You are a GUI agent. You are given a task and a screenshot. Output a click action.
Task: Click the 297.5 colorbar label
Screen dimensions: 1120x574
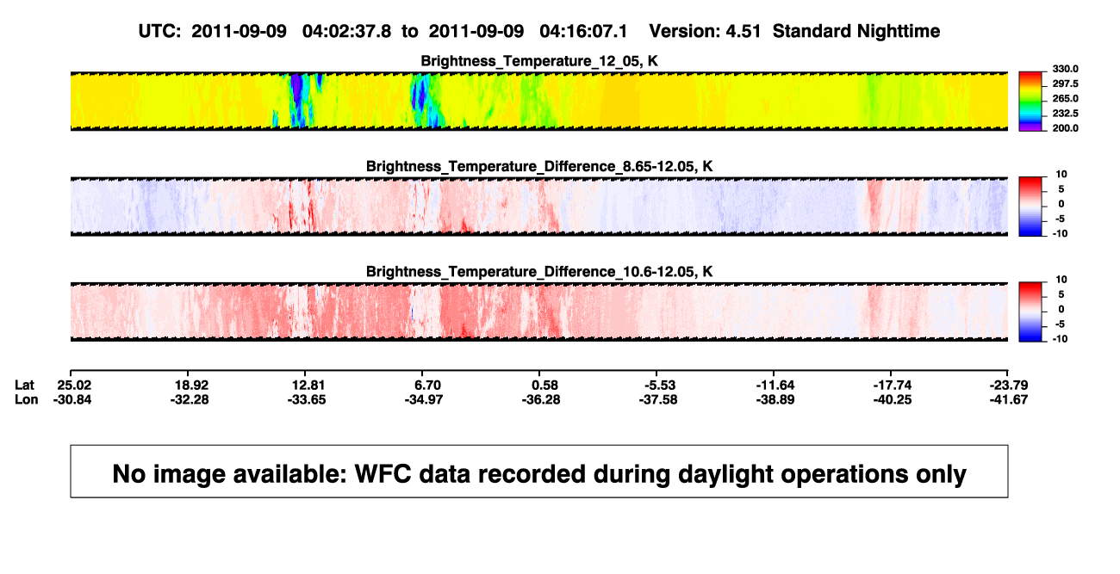[x=1066, y=83]
